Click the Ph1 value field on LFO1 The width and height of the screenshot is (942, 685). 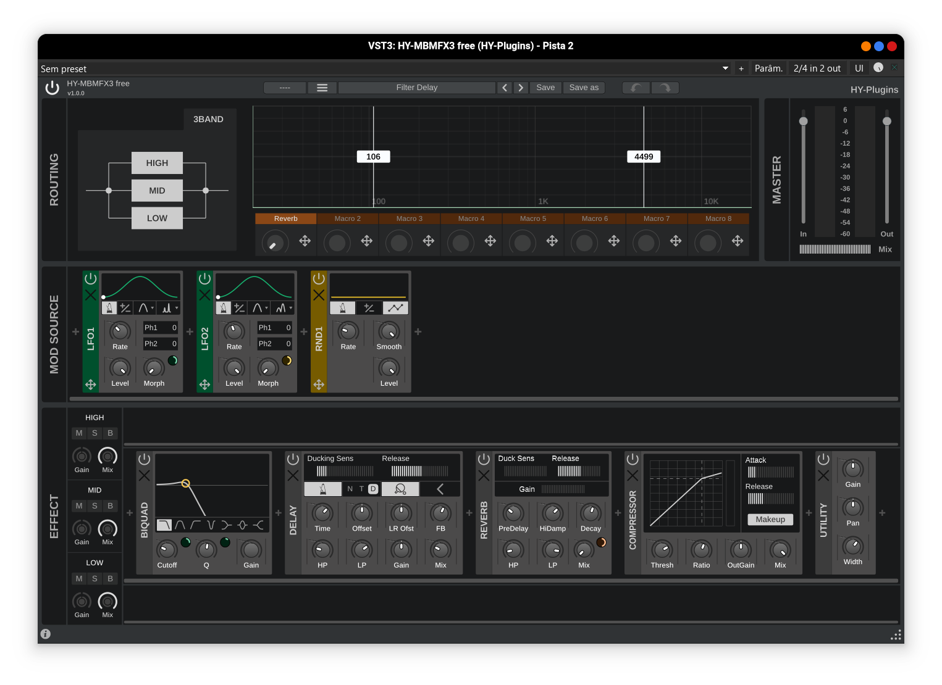(160, 328)
